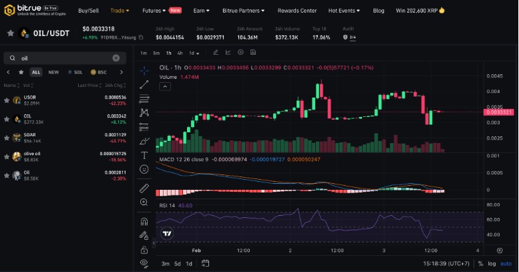Open chart settings circle icon in toolbar

(x=240, y=52)
